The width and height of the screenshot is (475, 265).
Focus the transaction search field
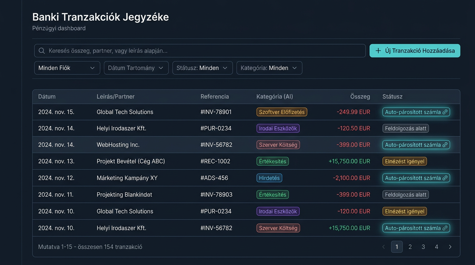click(200, 51)
